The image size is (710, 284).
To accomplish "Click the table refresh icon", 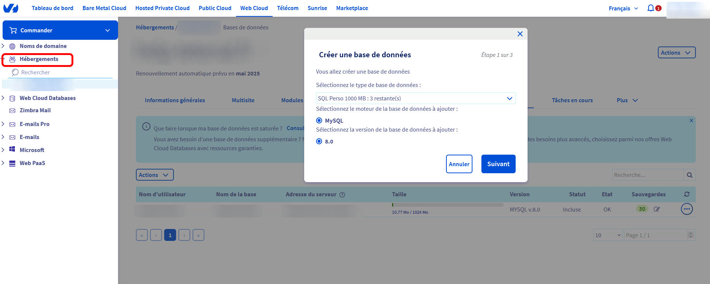I will 687,194.
